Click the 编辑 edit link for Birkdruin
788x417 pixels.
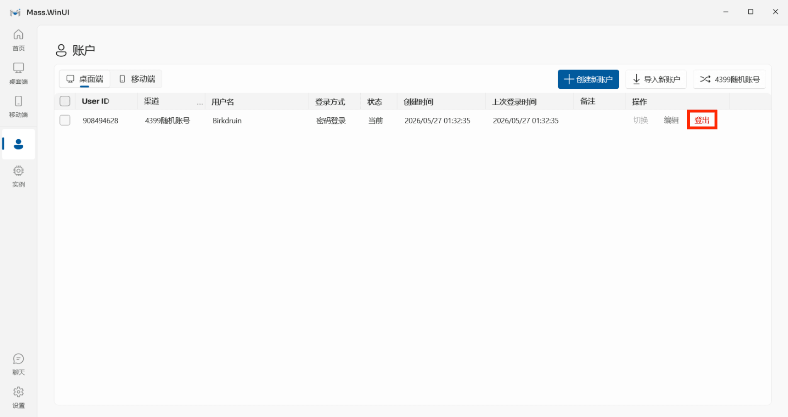point(671,120)
